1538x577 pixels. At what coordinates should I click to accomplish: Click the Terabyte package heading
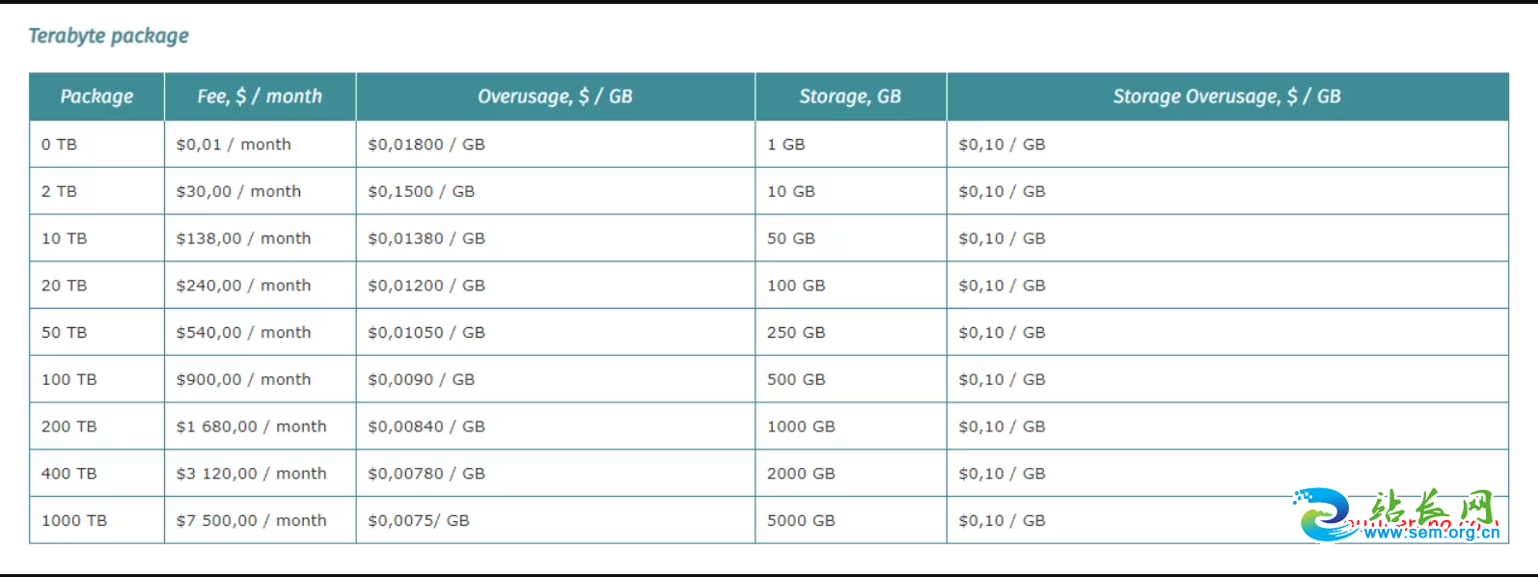[108, 36]
